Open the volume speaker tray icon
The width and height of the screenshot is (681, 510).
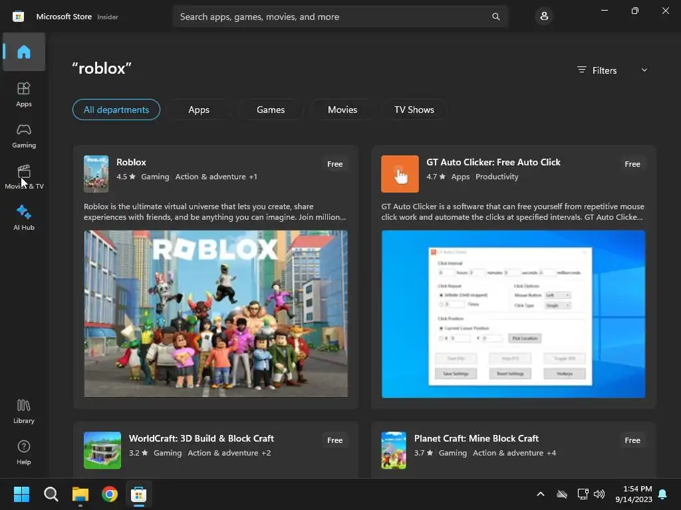point(599,494)
